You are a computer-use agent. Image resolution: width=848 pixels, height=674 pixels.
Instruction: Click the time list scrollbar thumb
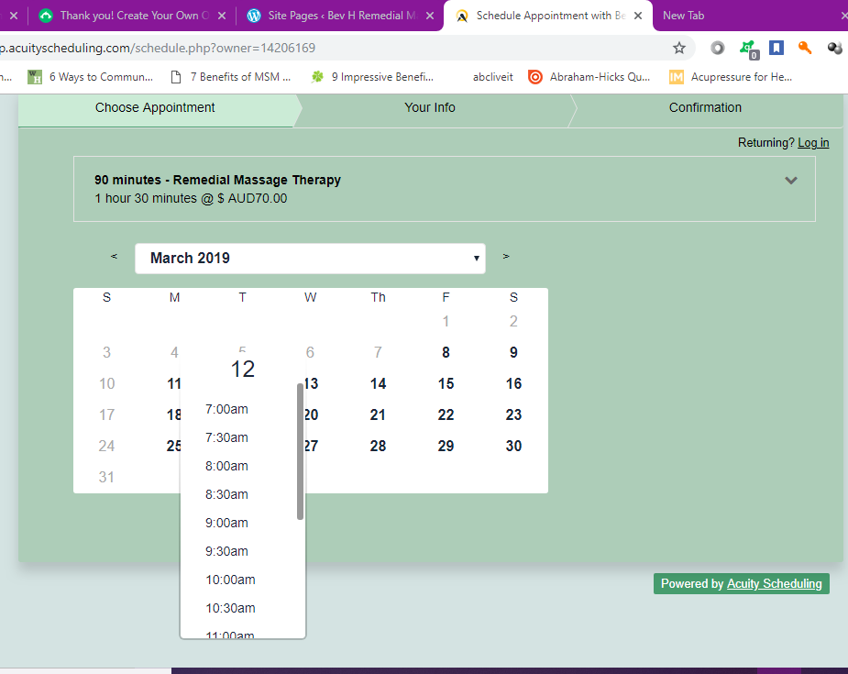pyautogui.click(x=300, y=451)
